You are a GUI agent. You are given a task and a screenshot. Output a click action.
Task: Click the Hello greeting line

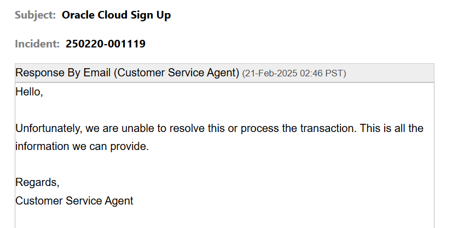click(x=29, y=92)
